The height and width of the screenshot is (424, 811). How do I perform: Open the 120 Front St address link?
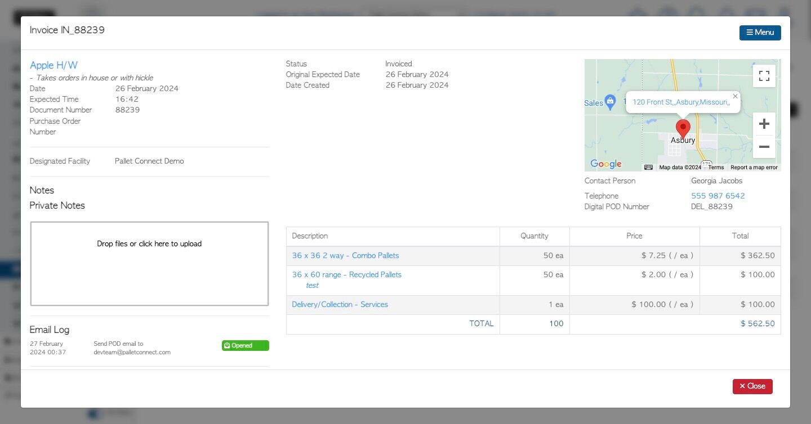pyautogui.click(x=681, y=102)
